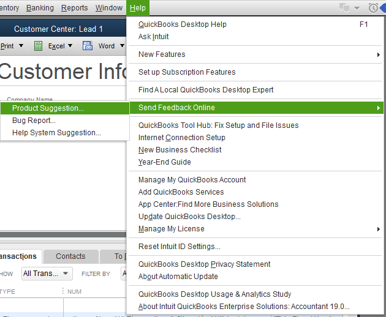Viewport: 386px width, 317px height.
Task: Choose QuickBooks Tool Hub menu item
Action: [x=255, y=125]
